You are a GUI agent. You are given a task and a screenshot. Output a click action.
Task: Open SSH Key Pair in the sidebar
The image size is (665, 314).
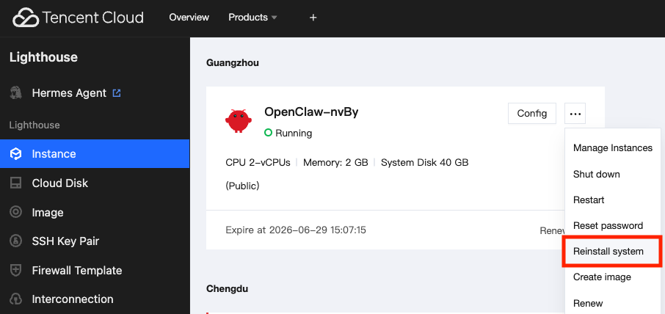click(x=65, y=241)
